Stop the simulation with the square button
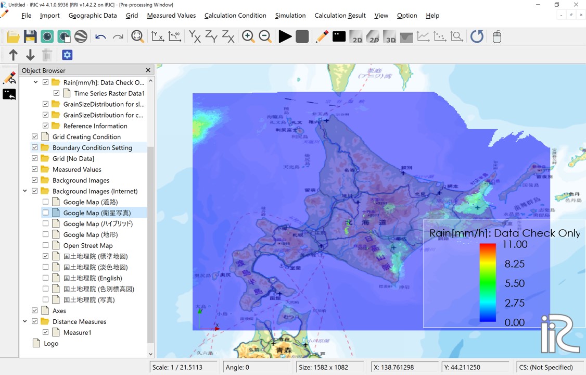Viewport: 586px width, 375px height. [302, 36]
